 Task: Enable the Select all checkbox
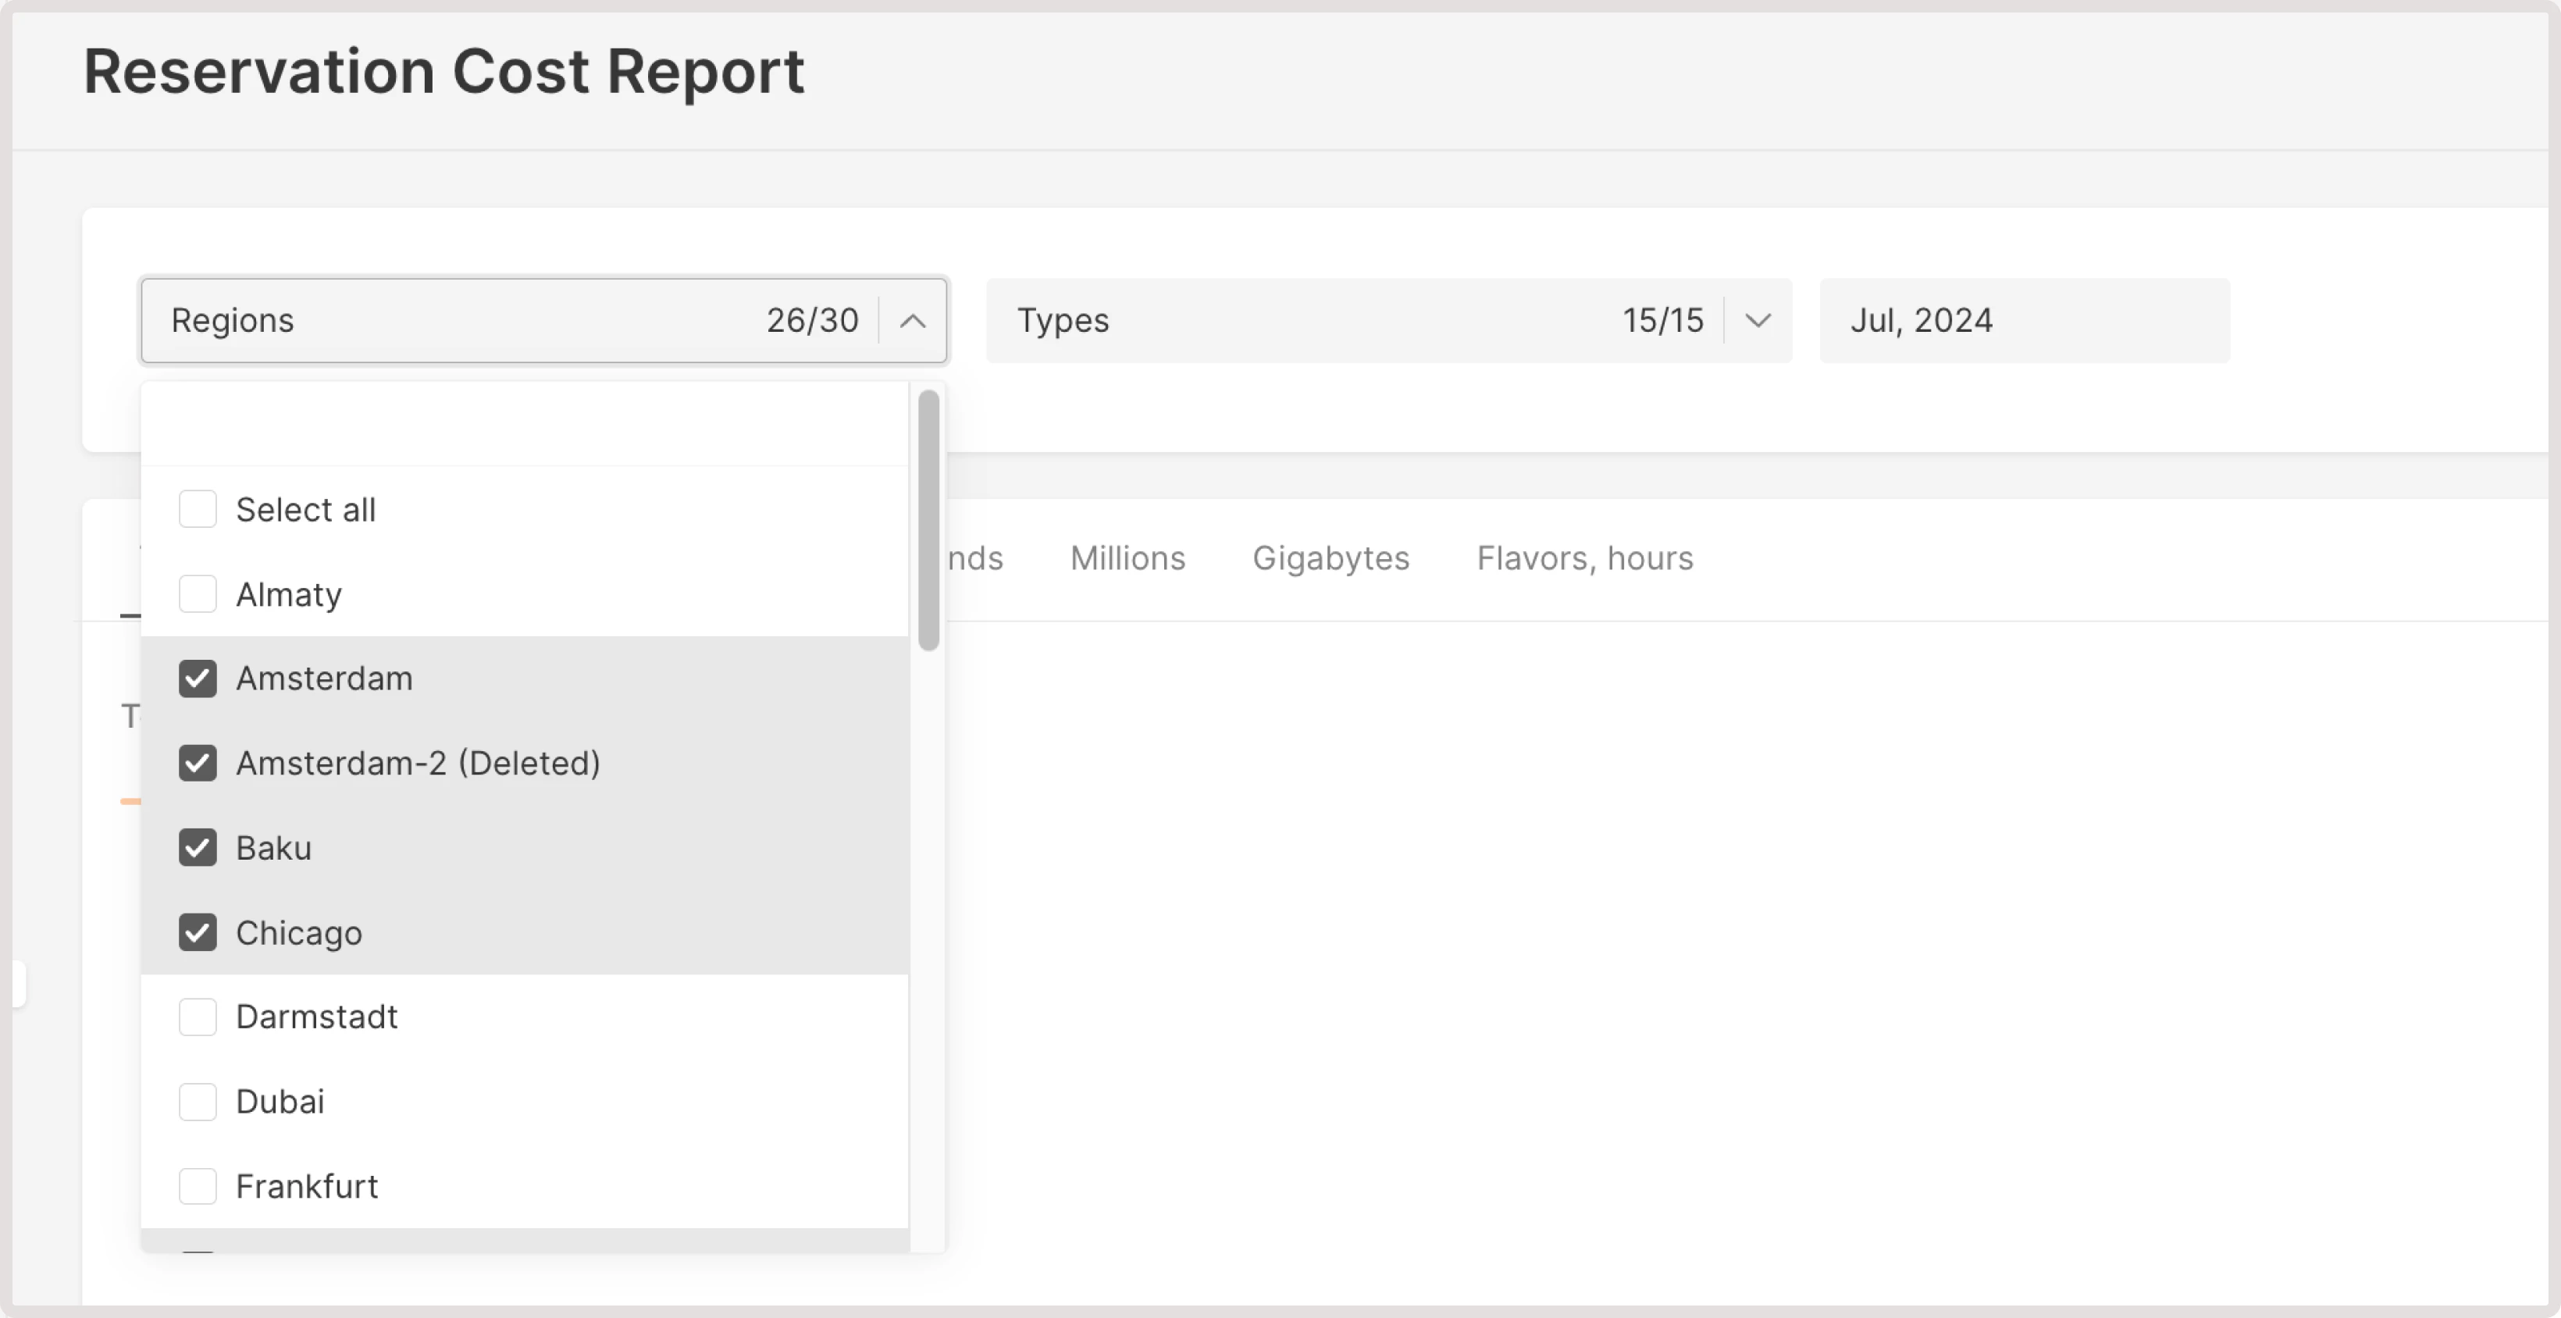coord(198,508)
